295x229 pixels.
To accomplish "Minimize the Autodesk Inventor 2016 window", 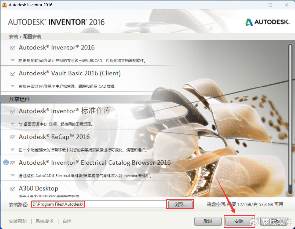I will [x=254, y=5].
